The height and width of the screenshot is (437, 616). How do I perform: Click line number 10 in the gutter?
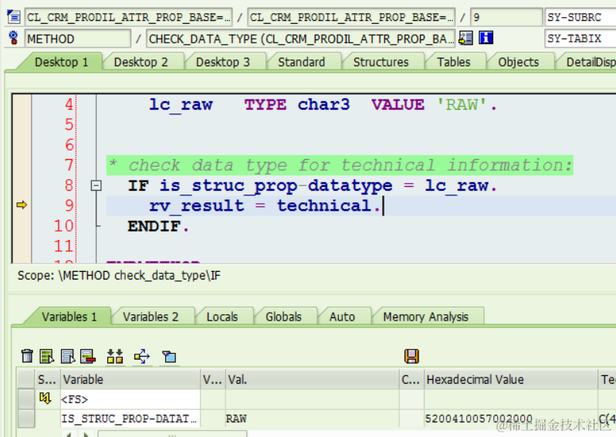point(63,226)
